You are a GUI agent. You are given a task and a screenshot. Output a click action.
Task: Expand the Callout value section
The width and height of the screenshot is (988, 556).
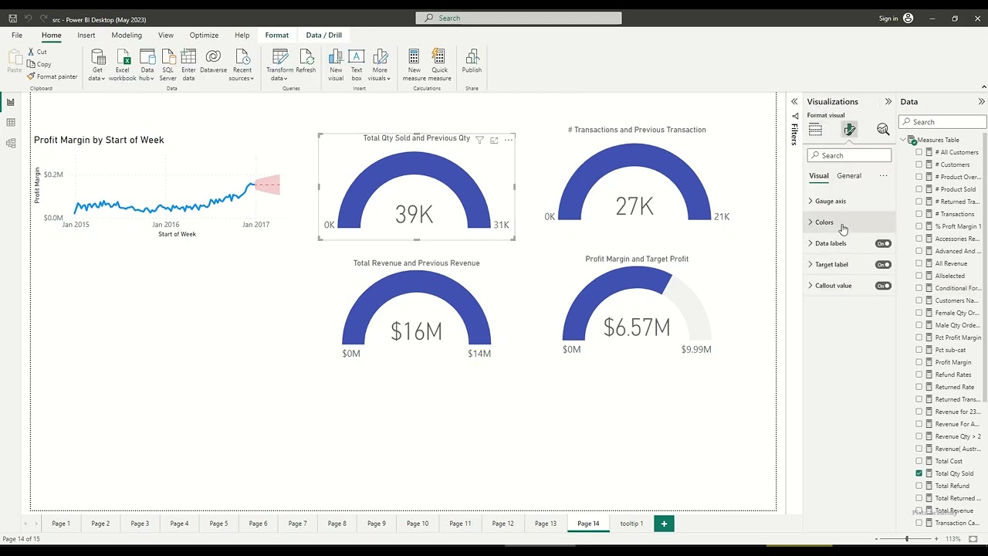pyautogui.click(x=810, y=286)
